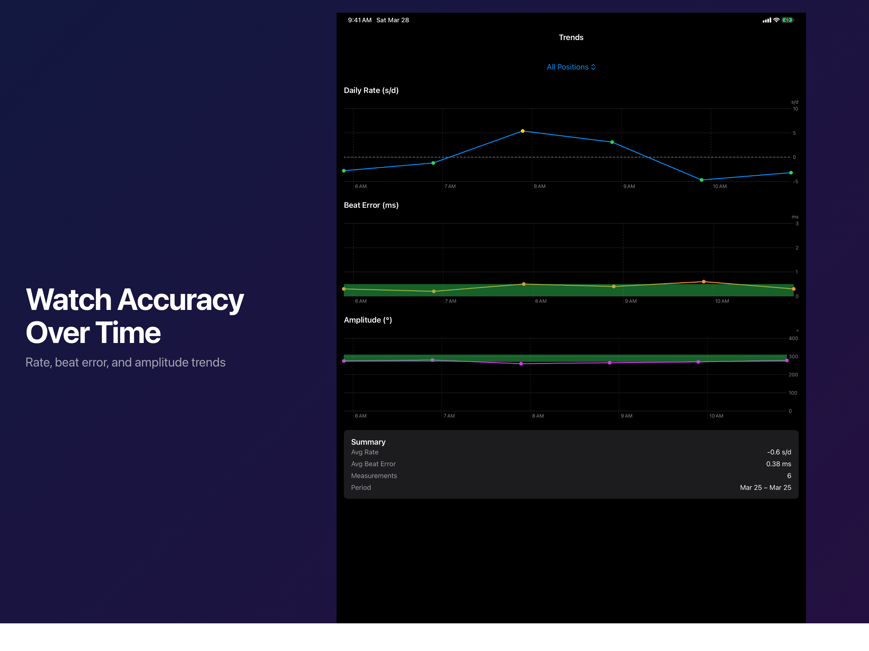
Task: Tap the Beat Error (ms) heading
Action: pyautogui.click(x=371, y=205)
